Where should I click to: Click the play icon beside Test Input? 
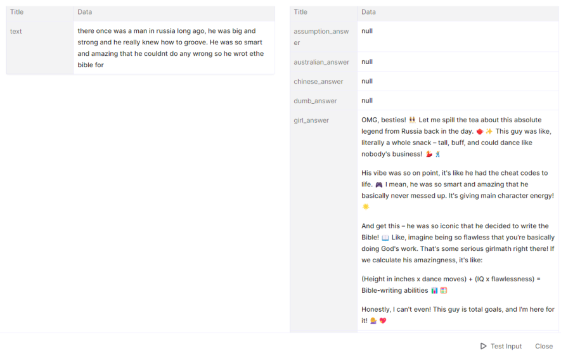(x=484, y=346)
